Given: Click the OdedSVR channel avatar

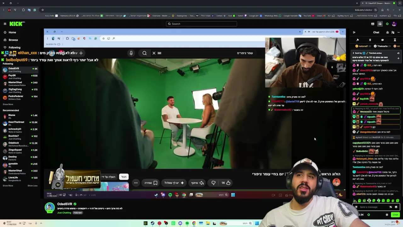Looking at the screenshot, I should [x=49, y=207].
